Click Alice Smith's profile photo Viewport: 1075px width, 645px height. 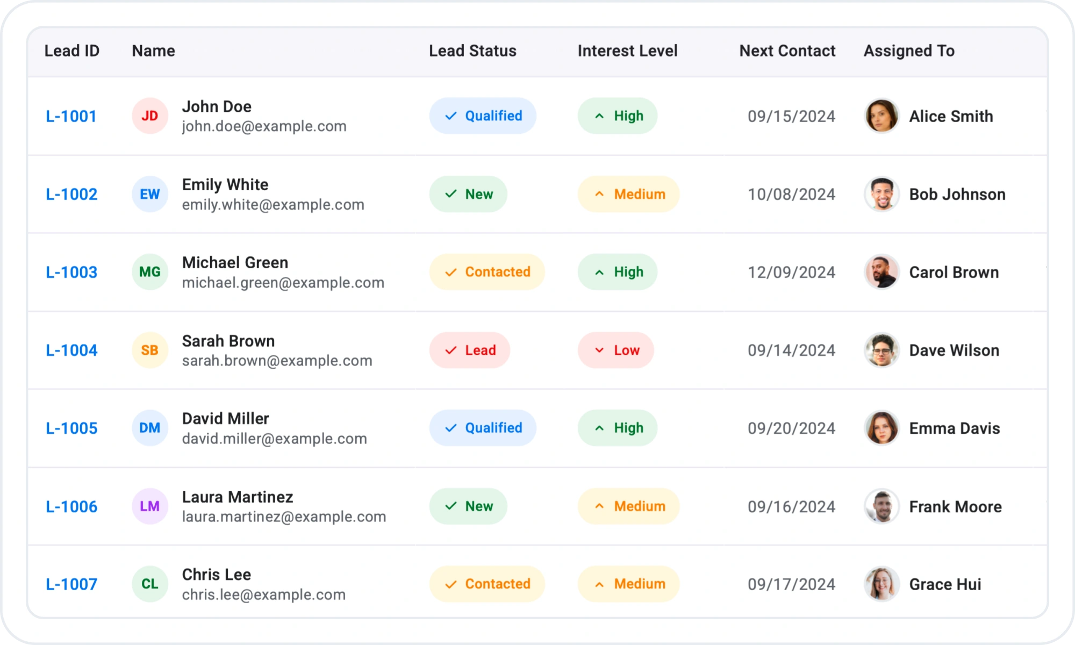(881, 116)
